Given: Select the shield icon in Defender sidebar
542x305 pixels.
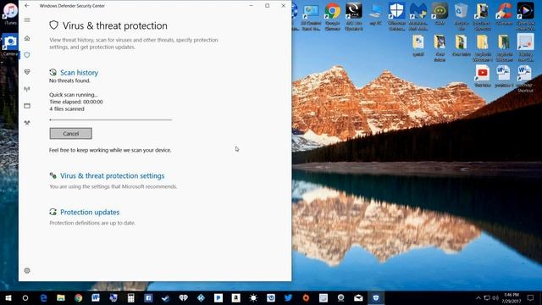Looking at the screenshot, I should coord(27,55).
